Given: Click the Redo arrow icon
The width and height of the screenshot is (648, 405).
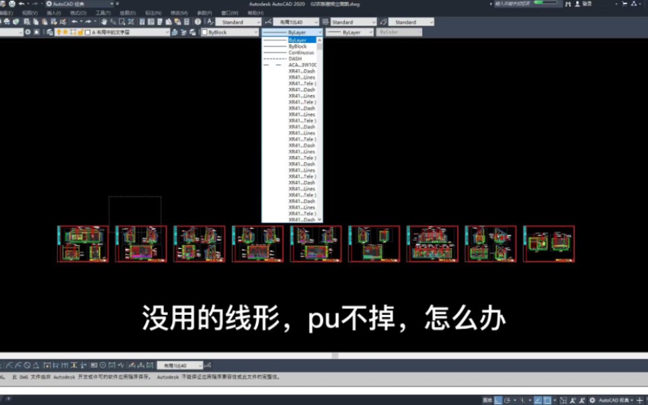Looking at the screenshot, I should tap(89, 21).
